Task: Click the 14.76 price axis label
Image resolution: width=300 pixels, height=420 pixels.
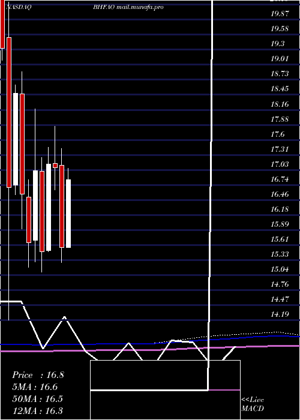Action: (280, 284)
